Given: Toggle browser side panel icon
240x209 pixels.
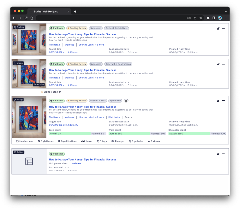Looking at the screenshot, I should pos(214,18).
